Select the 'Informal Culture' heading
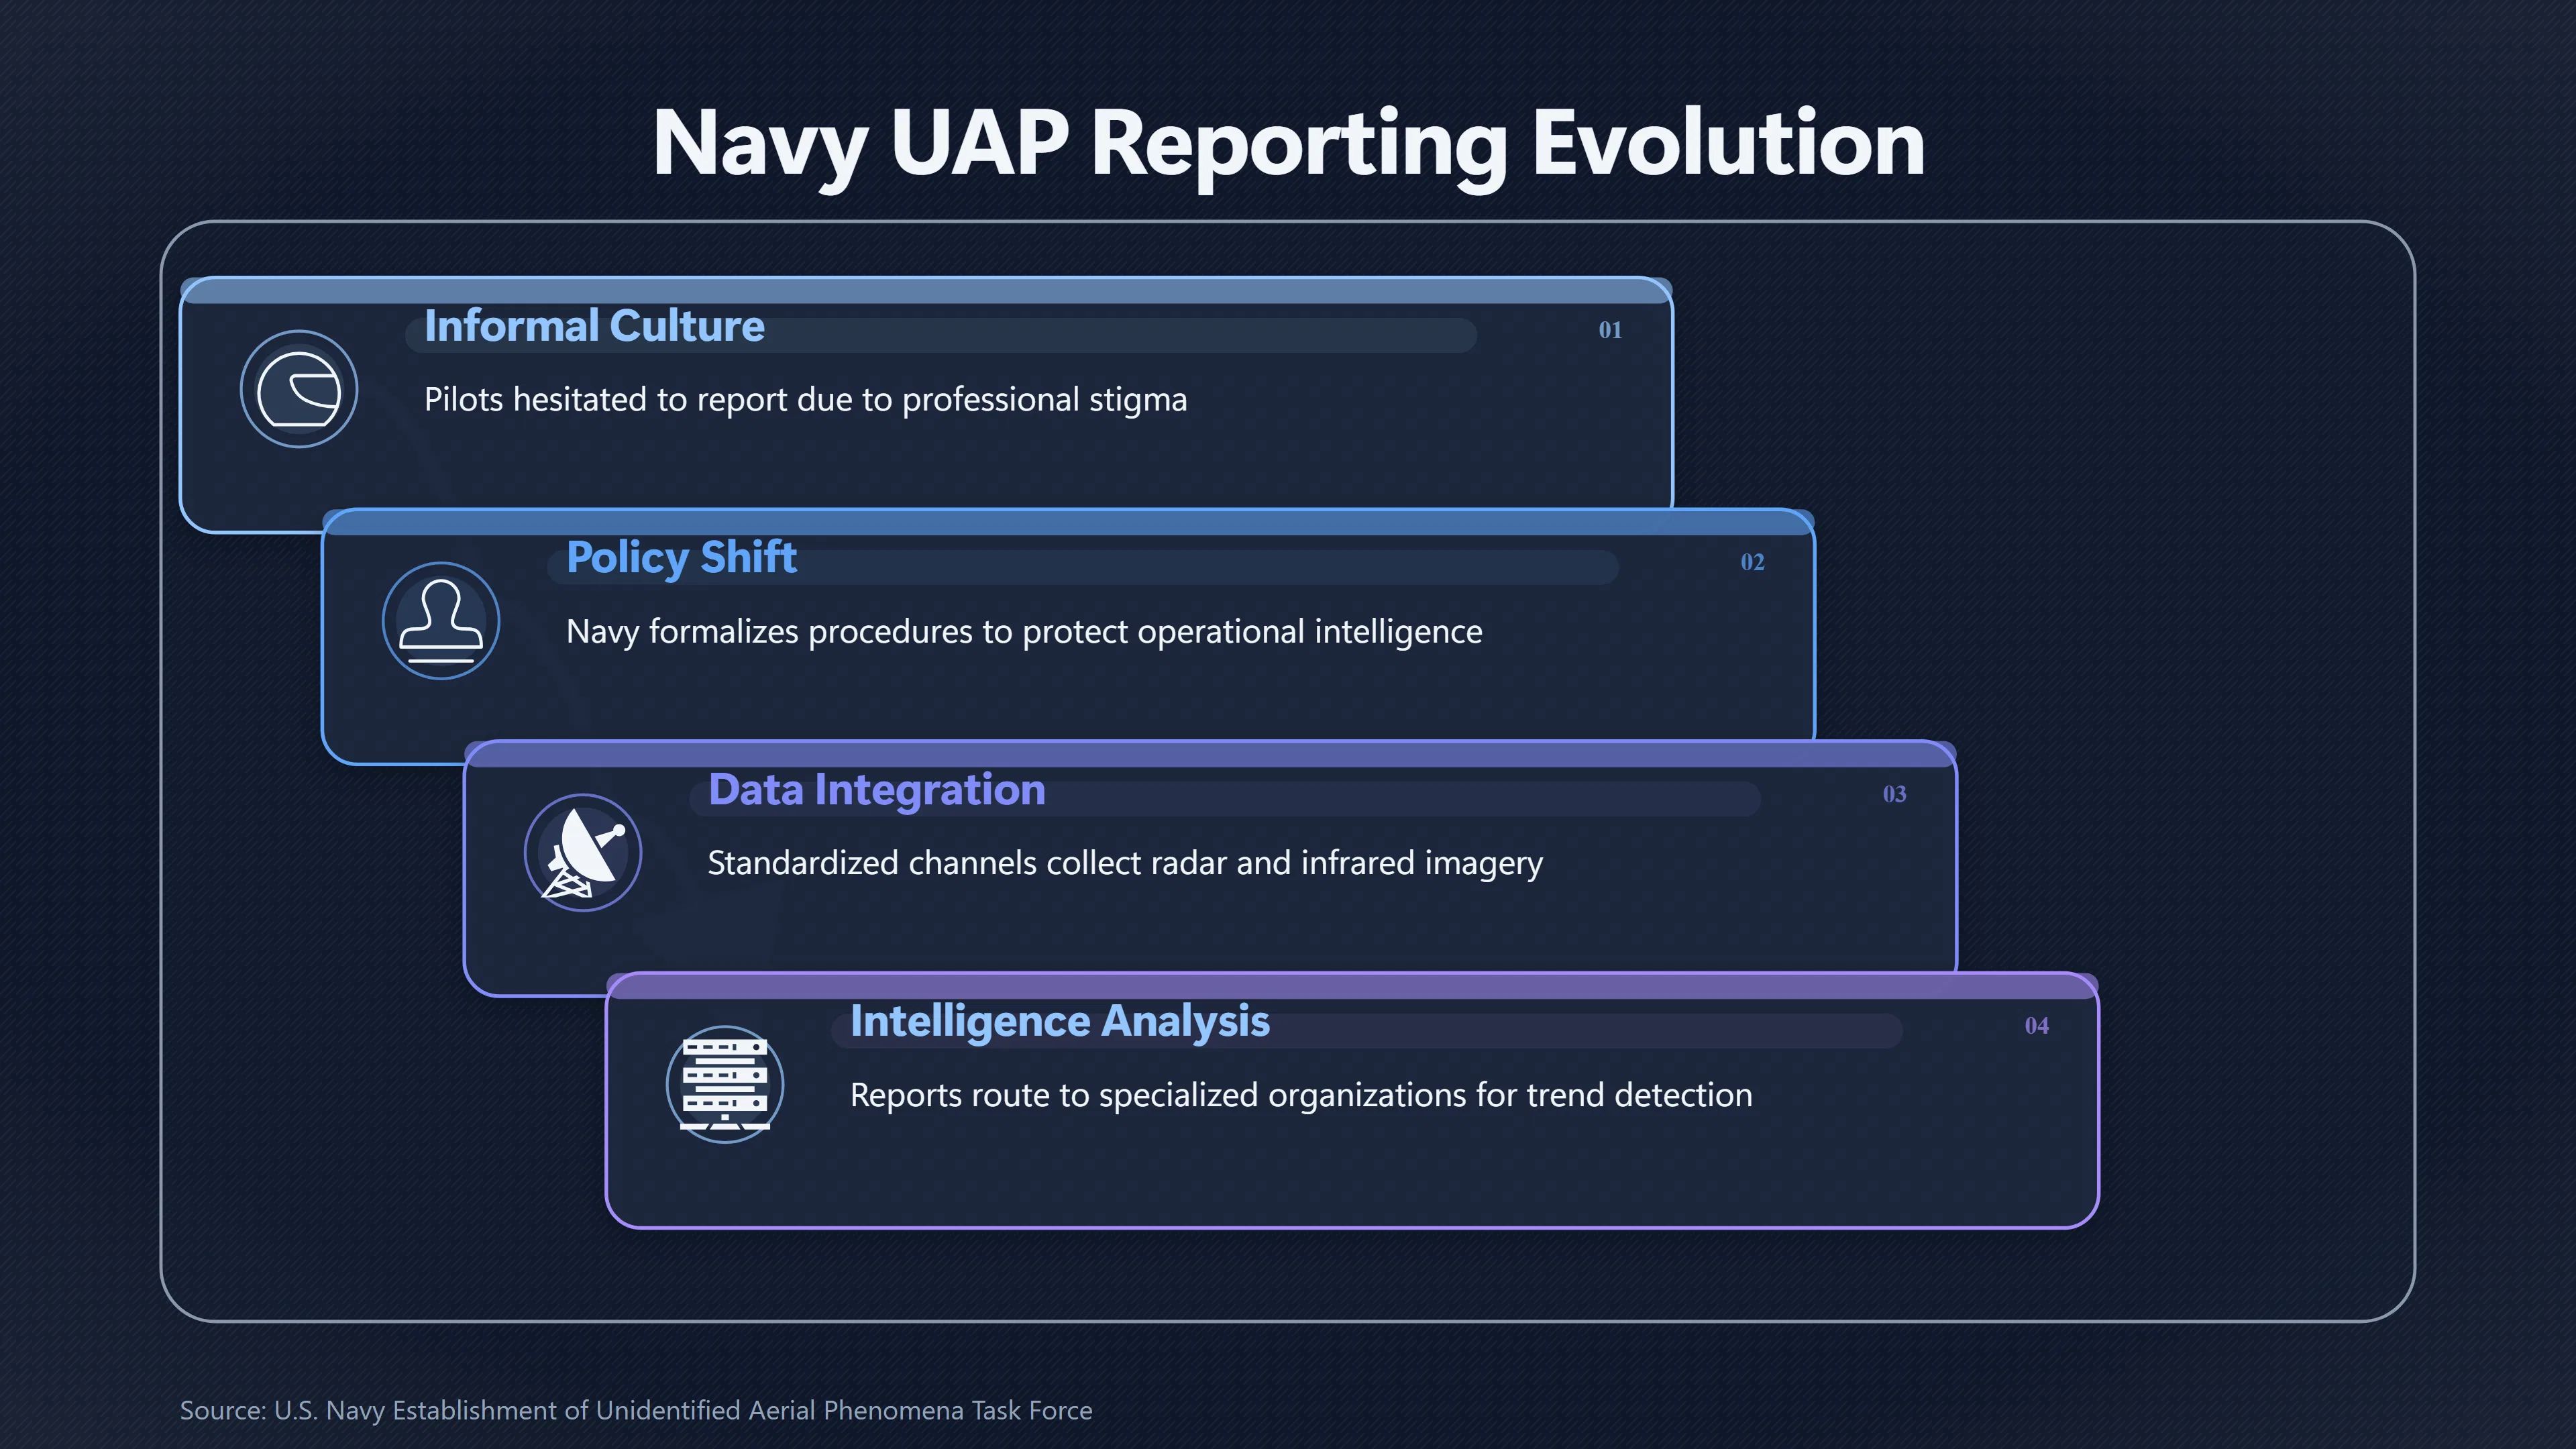Viewport: 2576px width, 1449px height. coord(594,326)
